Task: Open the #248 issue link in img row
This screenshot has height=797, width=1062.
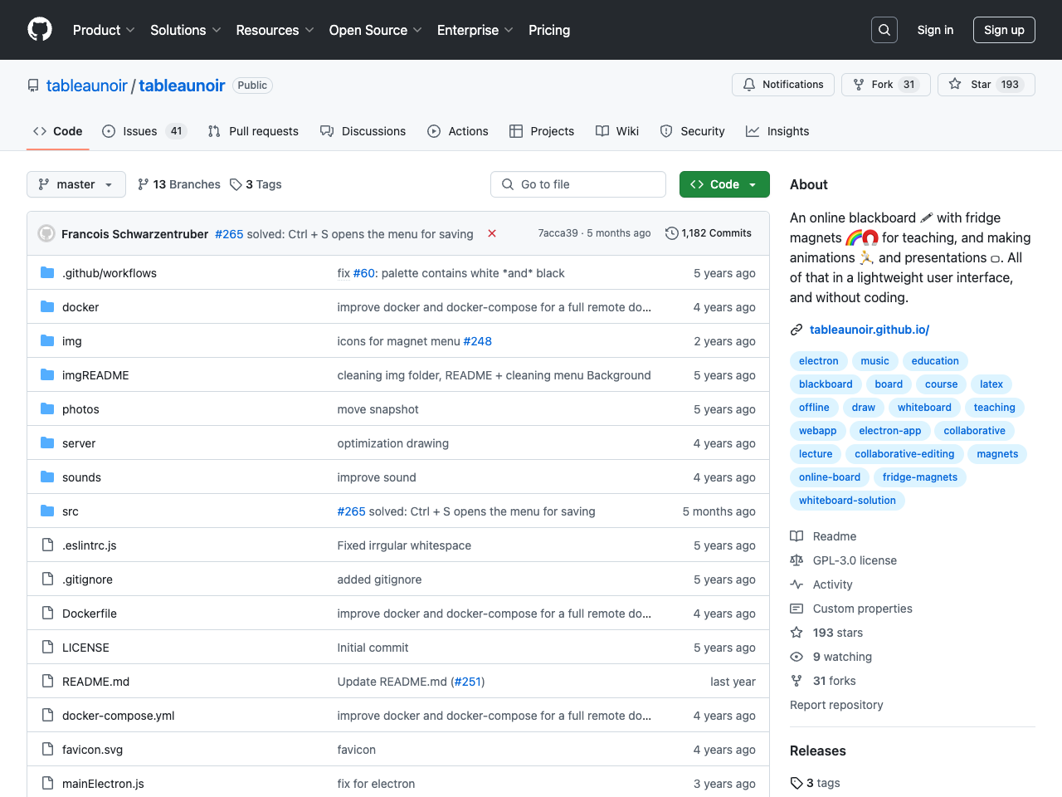Action: [x=477, y=341]
